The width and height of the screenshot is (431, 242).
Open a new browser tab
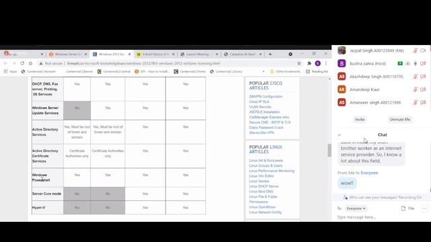[270, 54]
